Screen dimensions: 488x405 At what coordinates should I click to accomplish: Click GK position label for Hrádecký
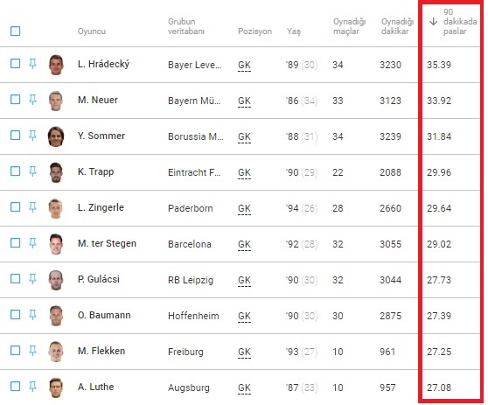[244, 65]
